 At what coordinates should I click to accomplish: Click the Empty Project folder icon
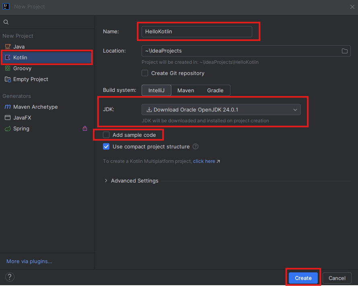tap(8, 79)
